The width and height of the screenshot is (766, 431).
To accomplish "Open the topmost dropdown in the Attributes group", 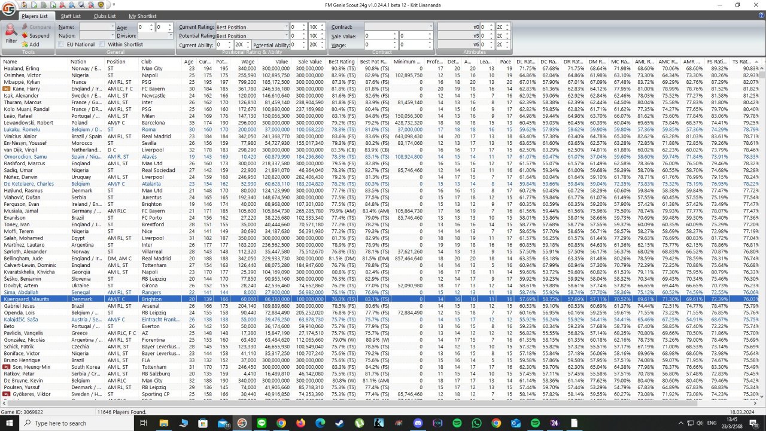I will point(460,27).
